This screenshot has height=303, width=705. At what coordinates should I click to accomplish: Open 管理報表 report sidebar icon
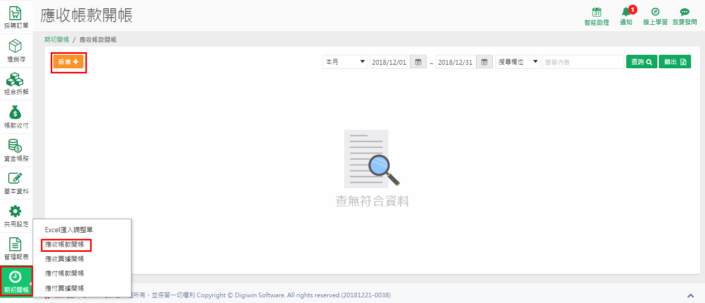click(x=16, y=249)
